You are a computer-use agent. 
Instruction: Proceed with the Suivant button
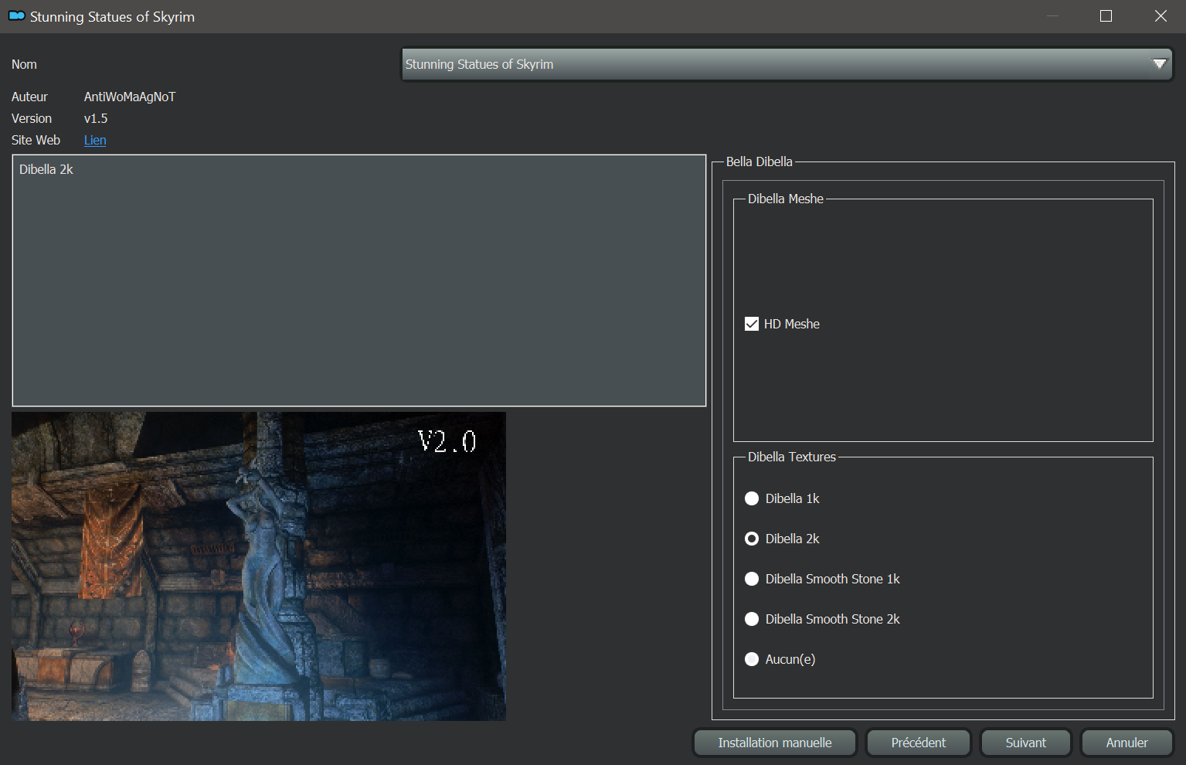[1025, 743]
